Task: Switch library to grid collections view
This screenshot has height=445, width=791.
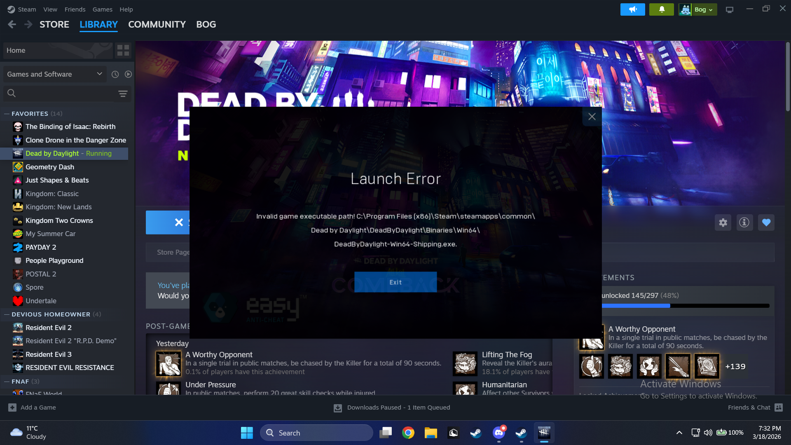Action: tap(123, 50)
